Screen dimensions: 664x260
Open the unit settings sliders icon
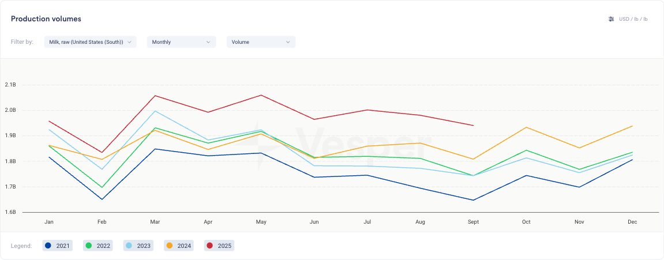(612, 19)
